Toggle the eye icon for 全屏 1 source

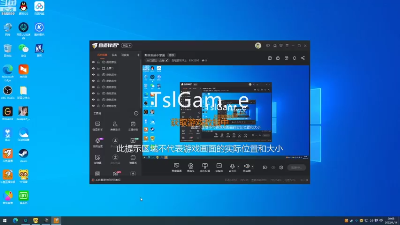tap(93, 68)
